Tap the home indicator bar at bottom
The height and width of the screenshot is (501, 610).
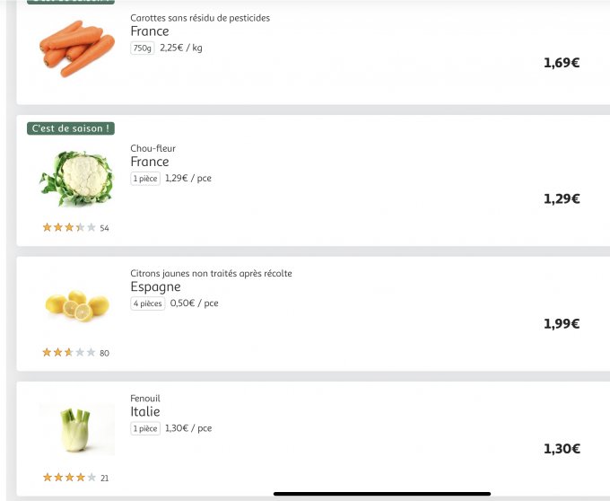coord(382,493)
